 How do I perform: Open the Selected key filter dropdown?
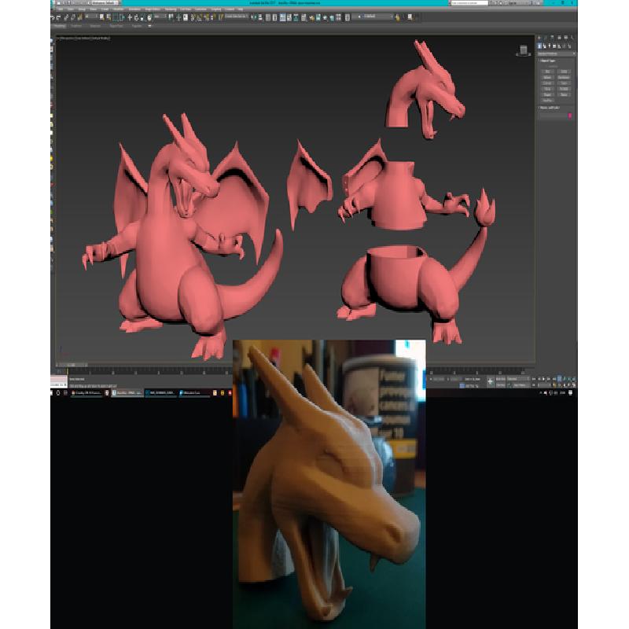tap(517, 379)
